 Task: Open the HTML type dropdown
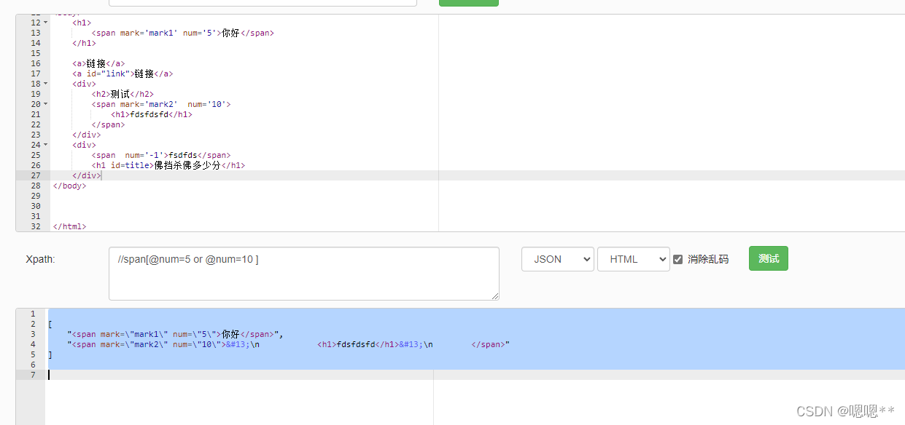point(634,259)
